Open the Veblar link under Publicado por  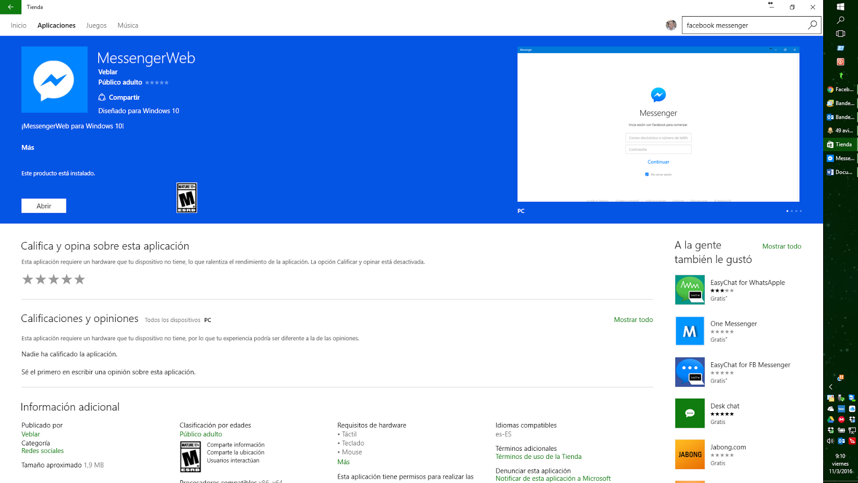31,434
